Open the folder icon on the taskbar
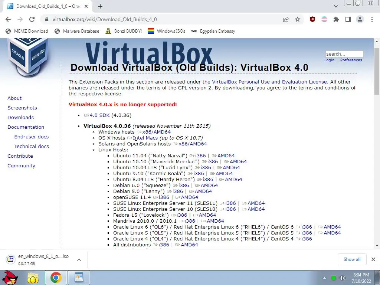This screenshot has height=285, width=380. 33,278
